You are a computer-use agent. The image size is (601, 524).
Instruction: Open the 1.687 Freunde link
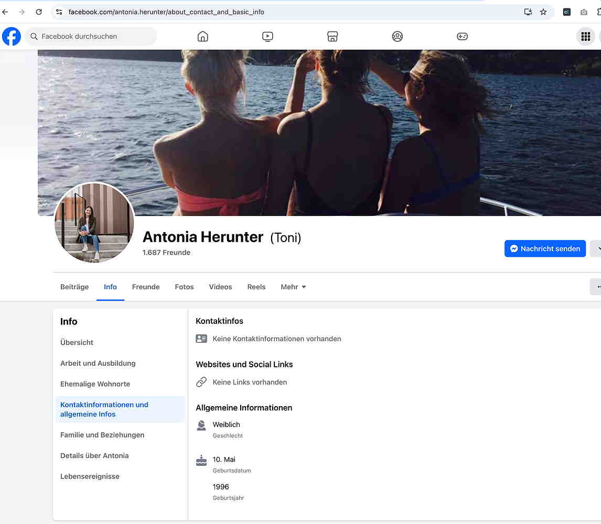point(166,253)
